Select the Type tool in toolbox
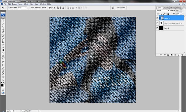Image resolution: width=186 pixels, height=112 pixels. click(3, 62)
